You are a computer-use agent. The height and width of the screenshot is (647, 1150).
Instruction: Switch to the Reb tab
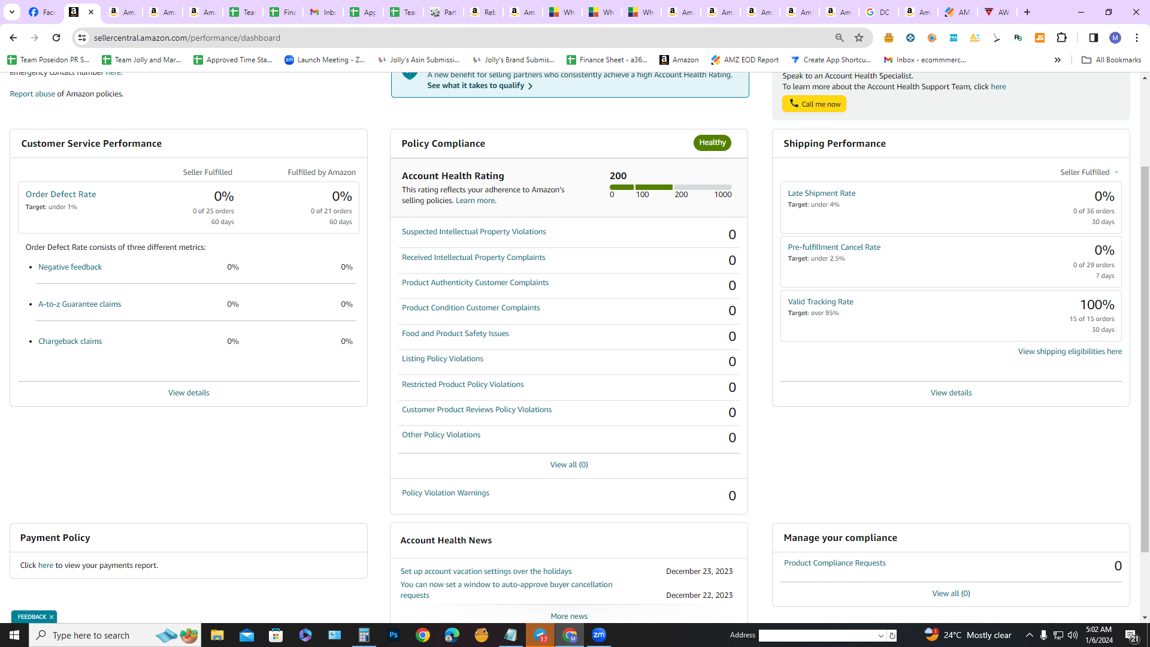[x=483, y=12]
